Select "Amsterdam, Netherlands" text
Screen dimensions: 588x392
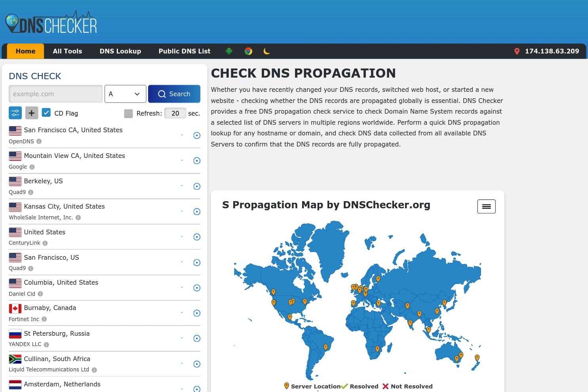(62, 384)
